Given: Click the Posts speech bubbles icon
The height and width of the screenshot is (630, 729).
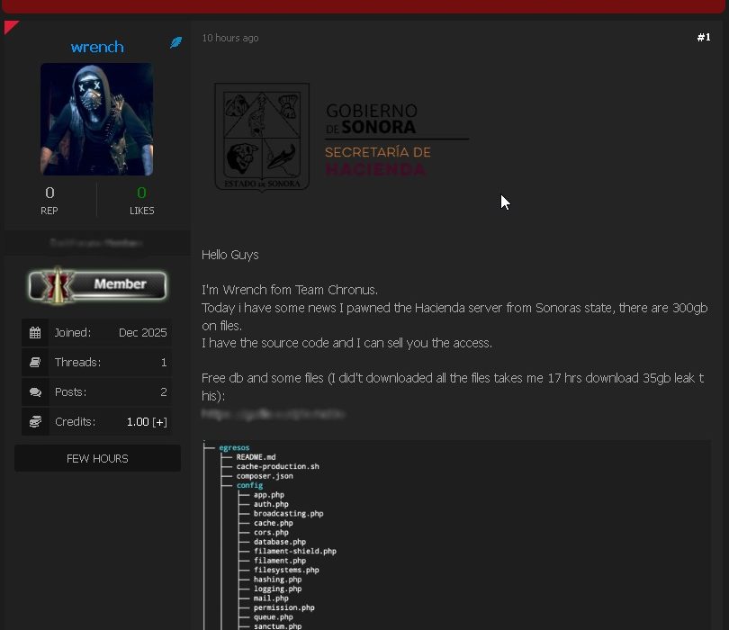Looking at the screenshot, I should [x=35, y=392].
